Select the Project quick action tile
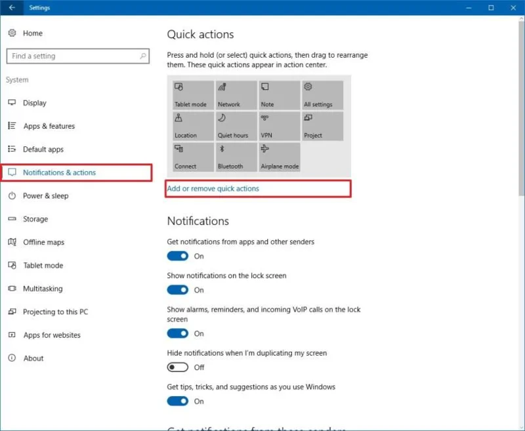The width and height of the screenshot is (525, 431). coord(322,126)
